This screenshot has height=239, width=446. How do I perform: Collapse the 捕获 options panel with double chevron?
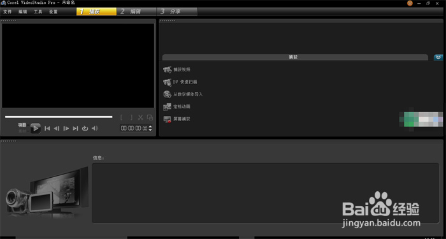[x=438, y=57]
